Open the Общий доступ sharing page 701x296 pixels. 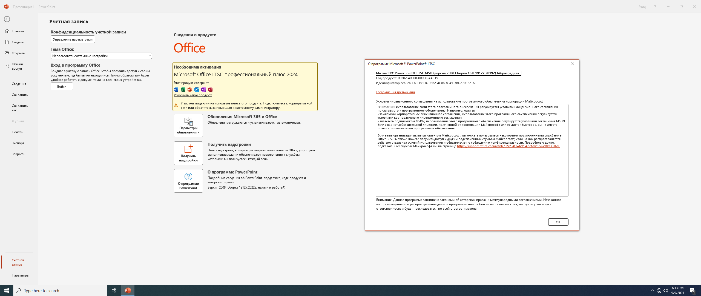(x=19, y=66)
